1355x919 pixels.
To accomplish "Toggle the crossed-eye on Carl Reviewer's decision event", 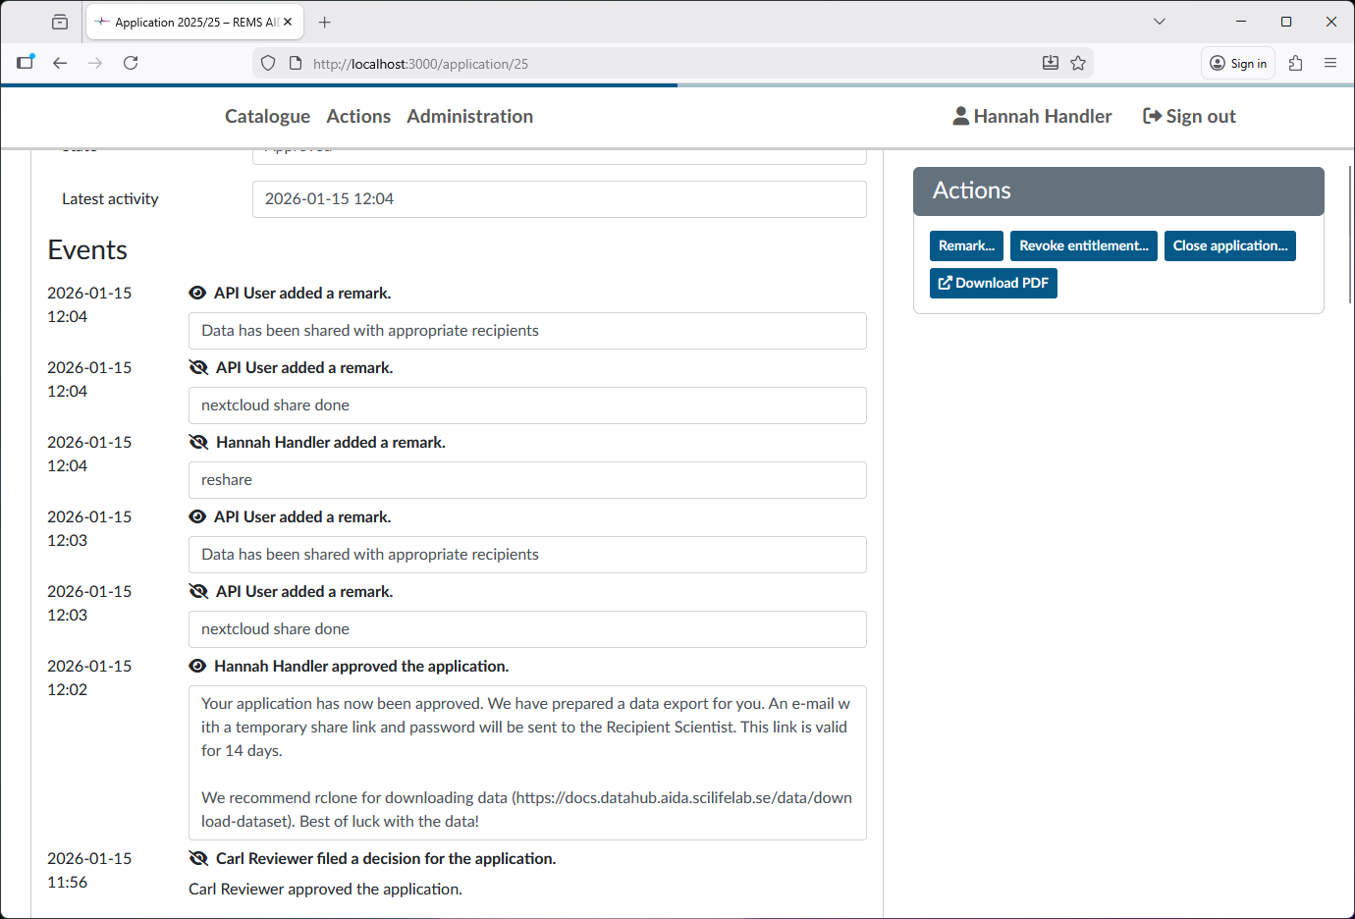I will pyautogui.click(x=199, y=858).
